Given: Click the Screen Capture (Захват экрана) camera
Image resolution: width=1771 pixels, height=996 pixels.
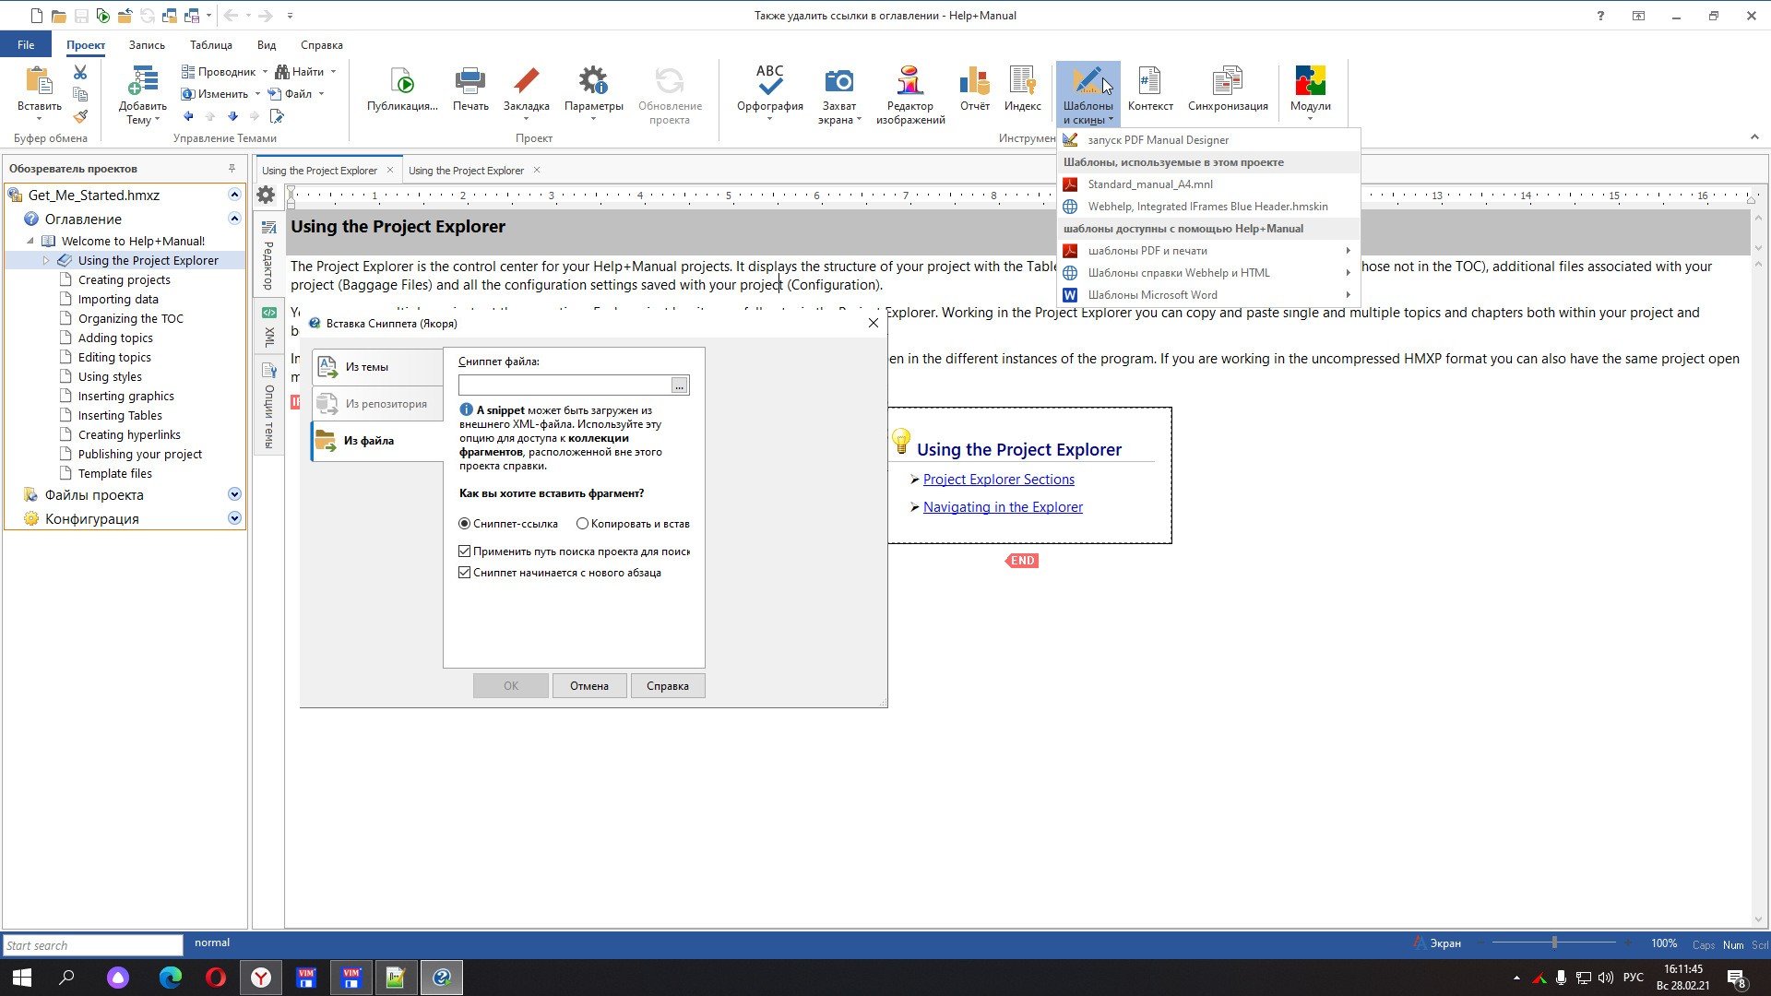Looking at the screenshot, I should 838,81.
